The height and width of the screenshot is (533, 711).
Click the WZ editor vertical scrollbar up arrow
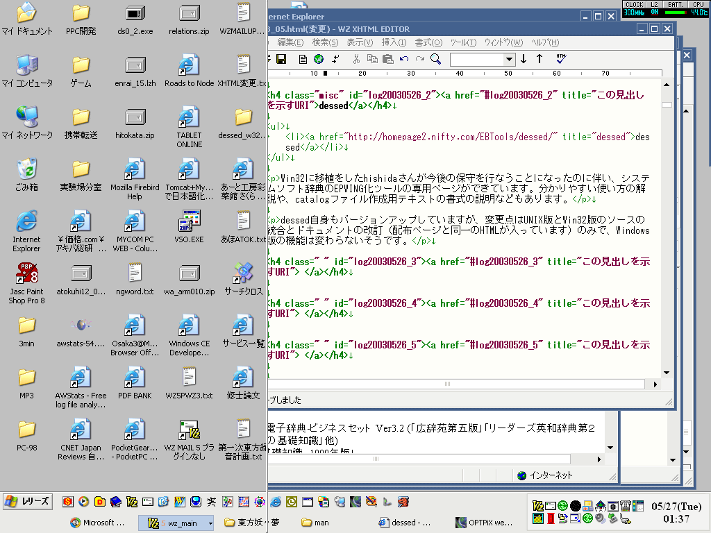point(667,85)
